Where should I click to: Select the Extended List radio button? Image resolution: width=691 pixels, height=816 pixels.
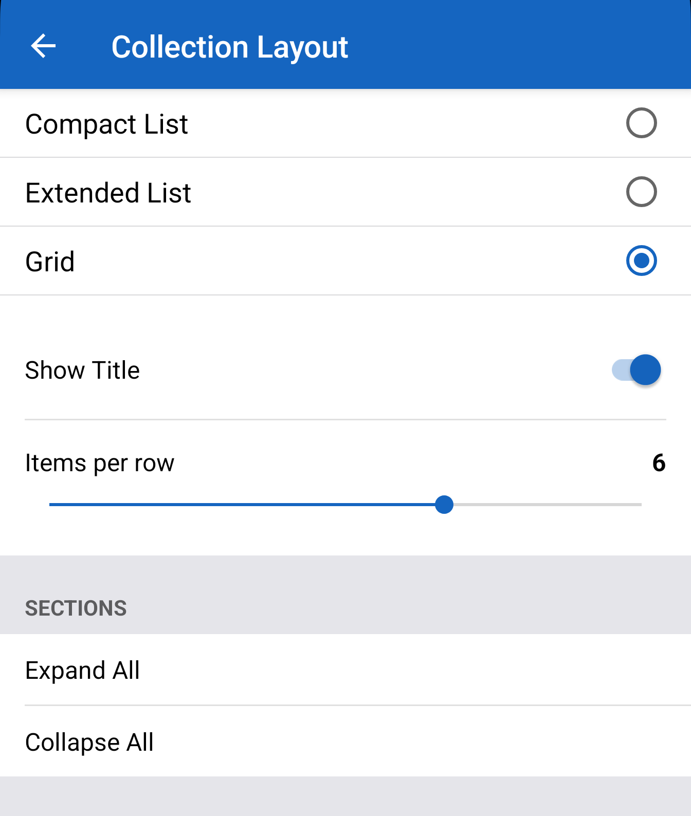[641, 192]
